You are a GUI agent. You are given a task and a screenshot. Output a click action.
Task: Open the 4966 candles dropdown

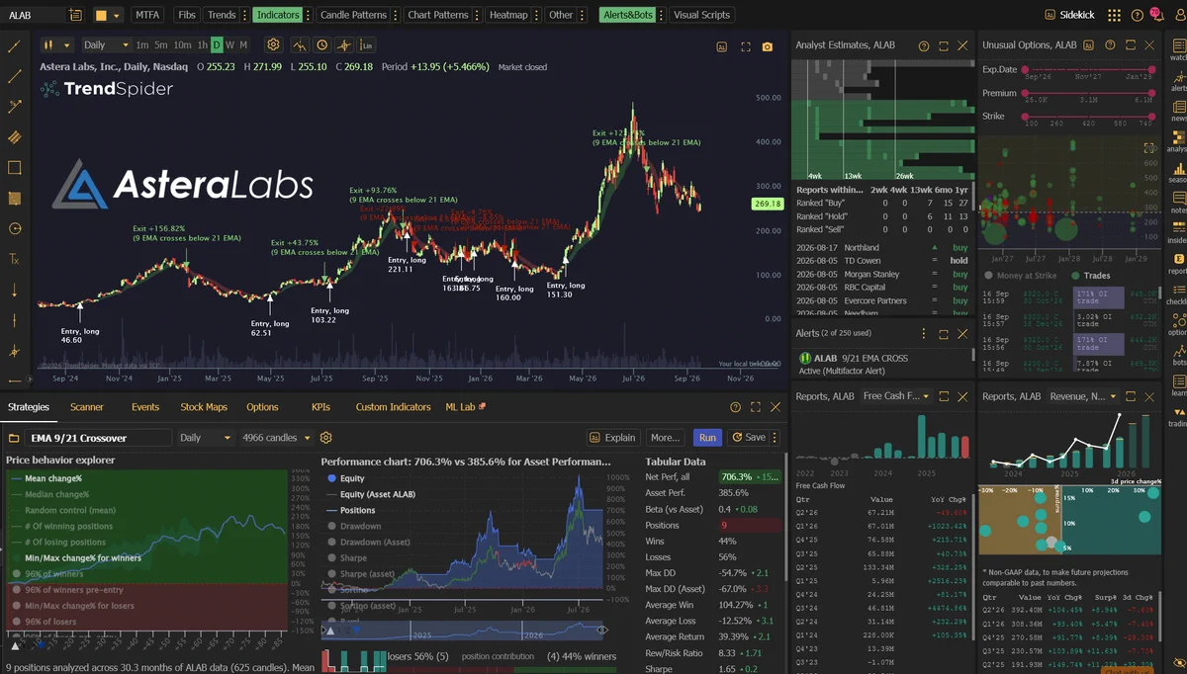(276, 438)
